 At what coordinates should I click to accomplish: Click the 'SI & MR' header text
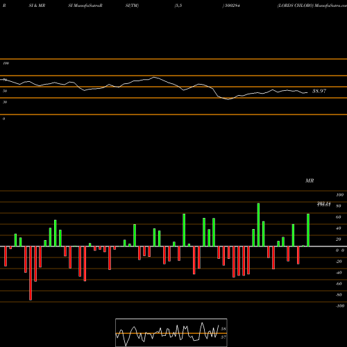click(37, 6)
